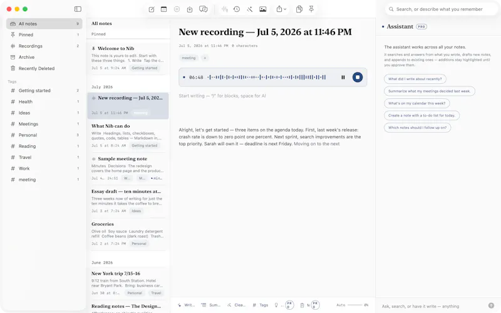501x313 pixels.
Task: Click the import note download icon
Action: coord(190,9)
